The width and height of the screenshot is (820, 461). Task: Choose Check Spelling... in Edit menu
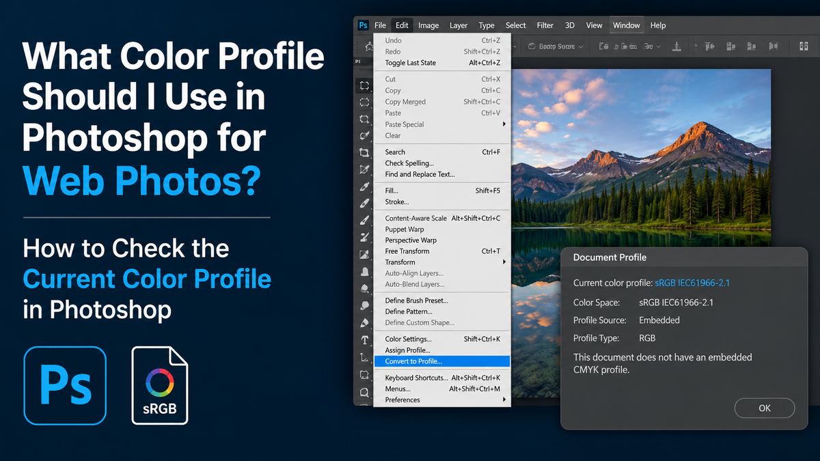[x=442, y=163]
